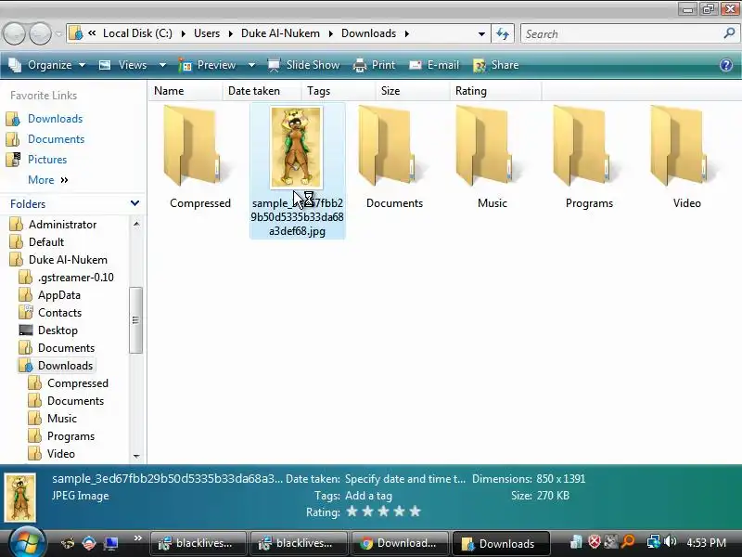Screen dimensions: 742x557
Task: Select the Compressed folder icon
Action: point(199,147)
